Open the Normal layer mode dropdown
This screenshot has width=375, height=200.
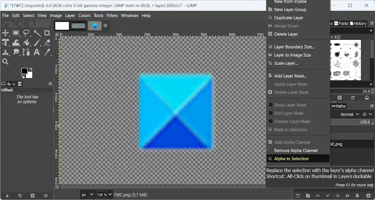(x=350, y=114)
